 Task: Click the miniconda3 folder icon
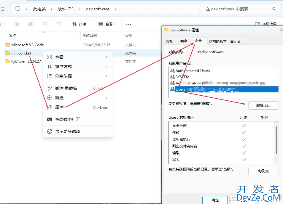click(x=8, y=53)
